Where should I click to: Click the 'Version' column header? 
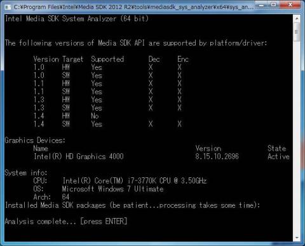click(x=46, y=59)
